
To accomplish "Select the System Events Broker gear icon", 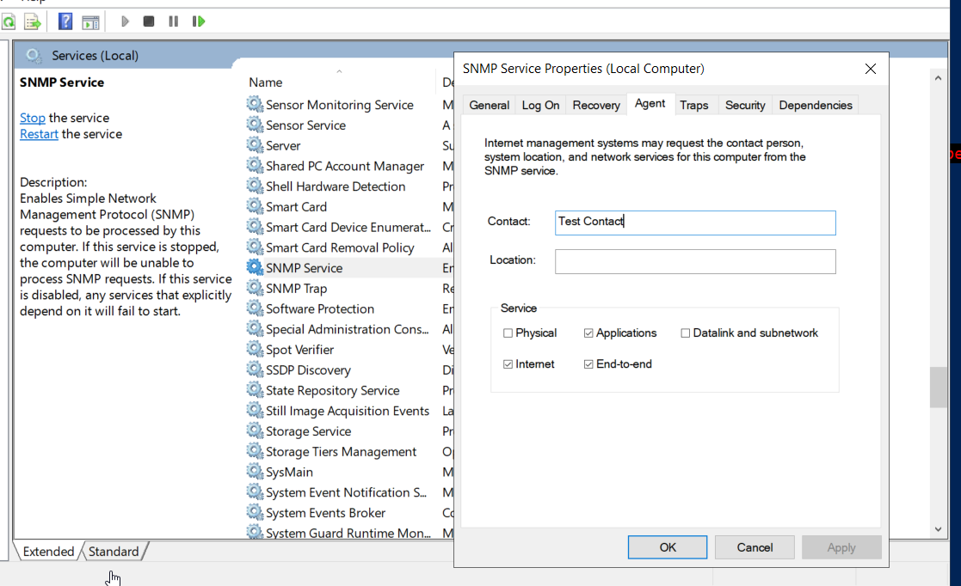I will (x=255, y=512).
